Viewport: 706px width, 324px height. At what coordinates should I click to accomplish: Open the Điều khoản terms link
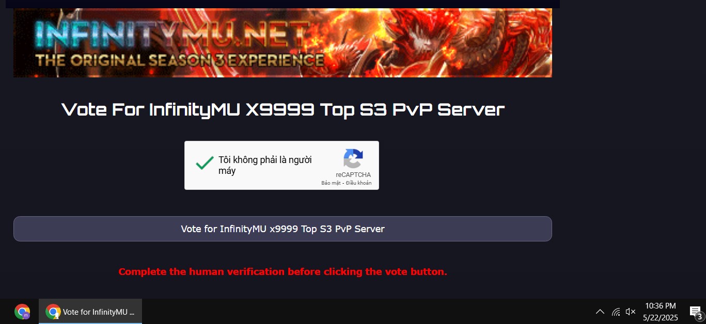click(358, 183)
